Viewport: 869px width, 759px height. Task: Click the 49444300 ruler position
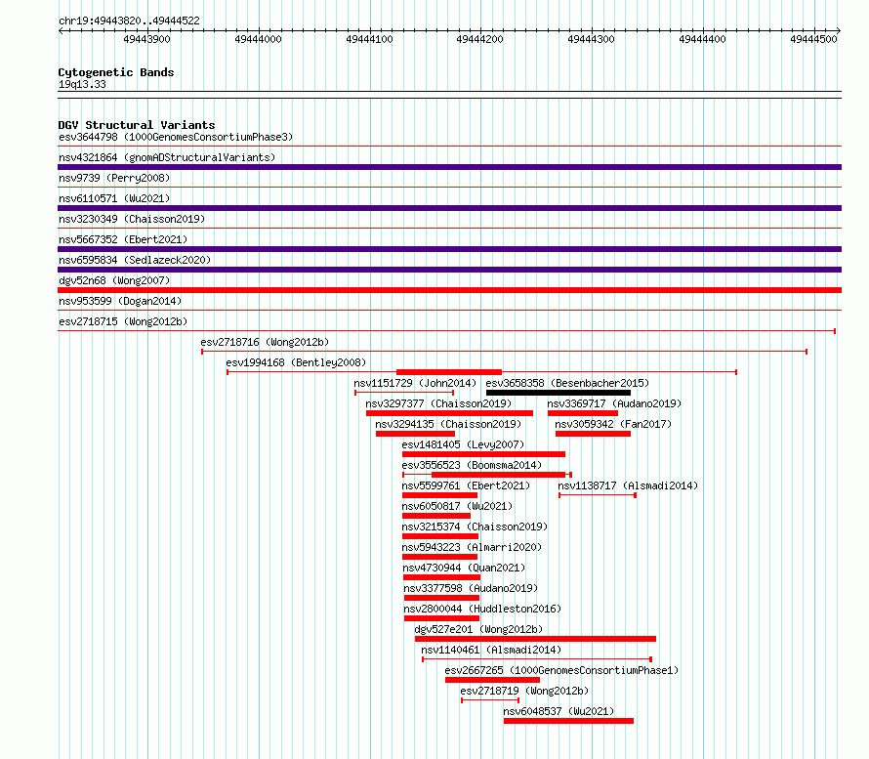click(x=592, y=39)
